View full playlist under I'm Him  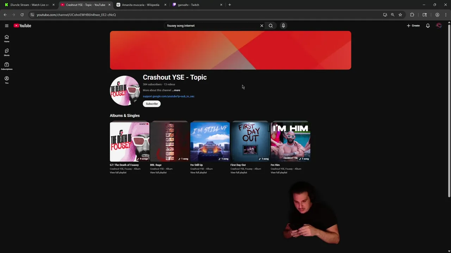pos(279,173)
